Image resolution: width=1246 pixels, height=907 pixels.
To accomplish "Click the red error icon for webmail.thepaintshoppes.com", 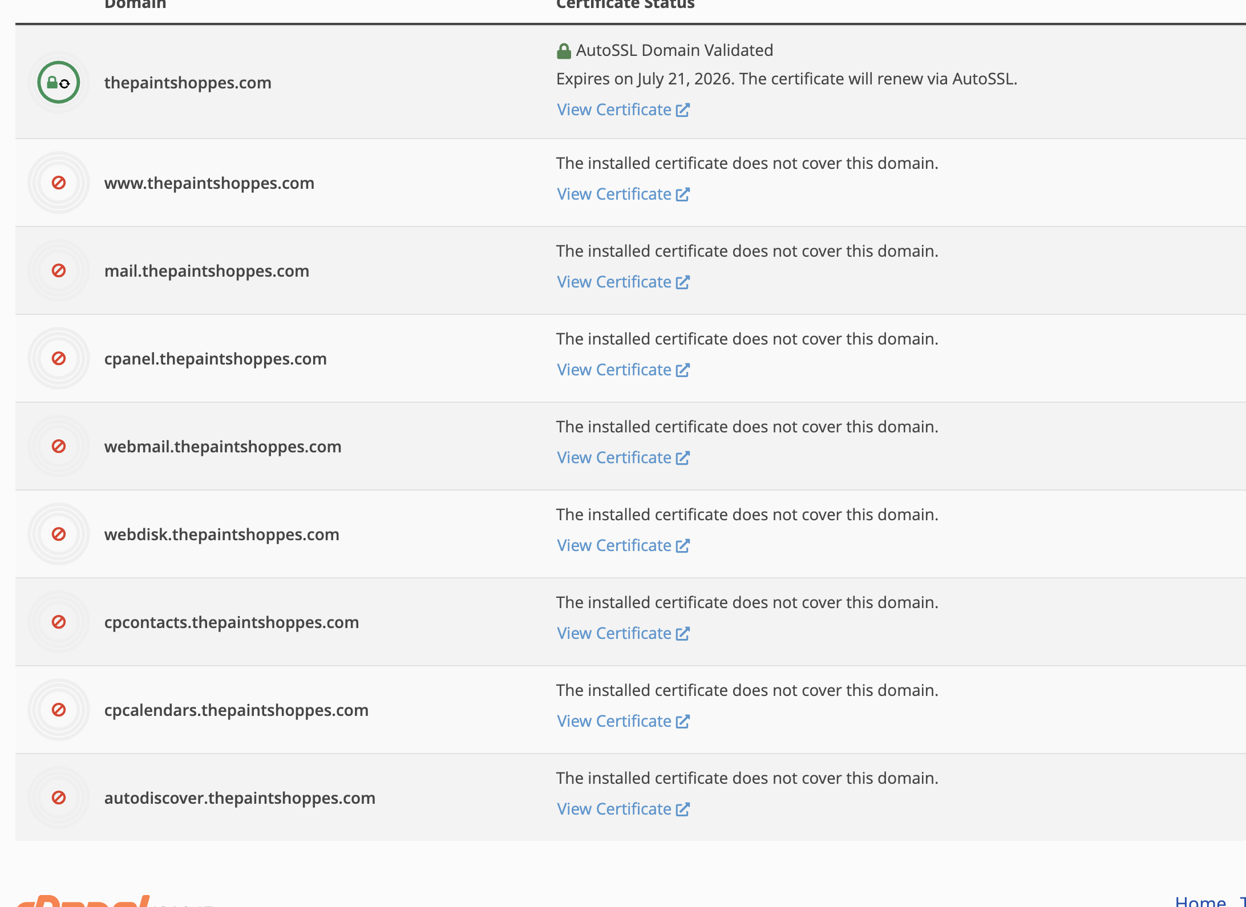I will tap(59, 446).
